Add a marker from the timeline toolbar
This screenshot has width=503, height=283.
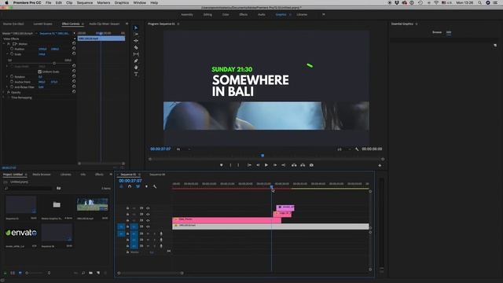[147, 186]
